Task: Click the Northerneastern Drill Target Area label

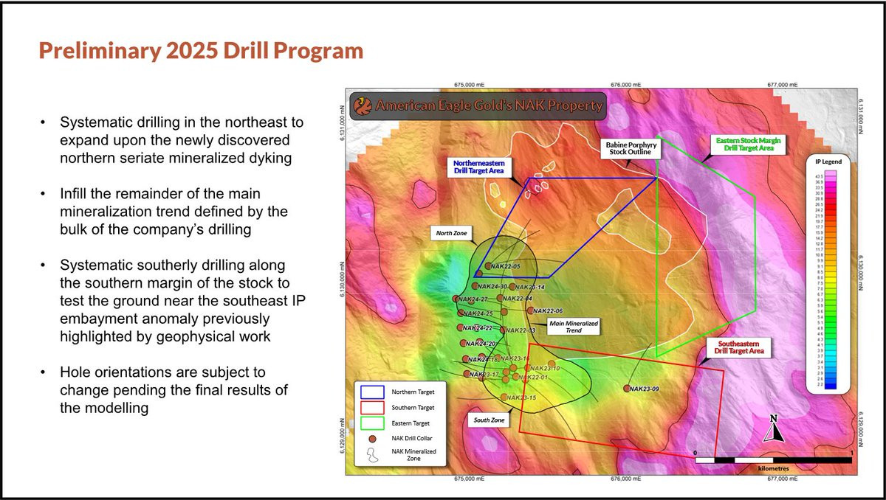Action: click(480, 166)
